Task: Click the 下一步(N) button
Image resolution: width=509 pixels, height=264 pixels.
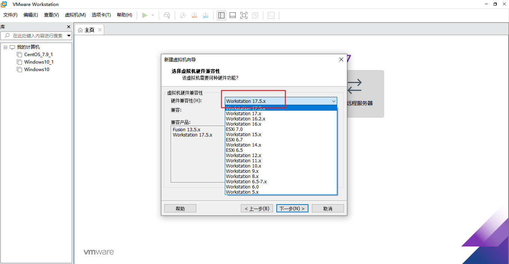Action: (x=292, y=208)
